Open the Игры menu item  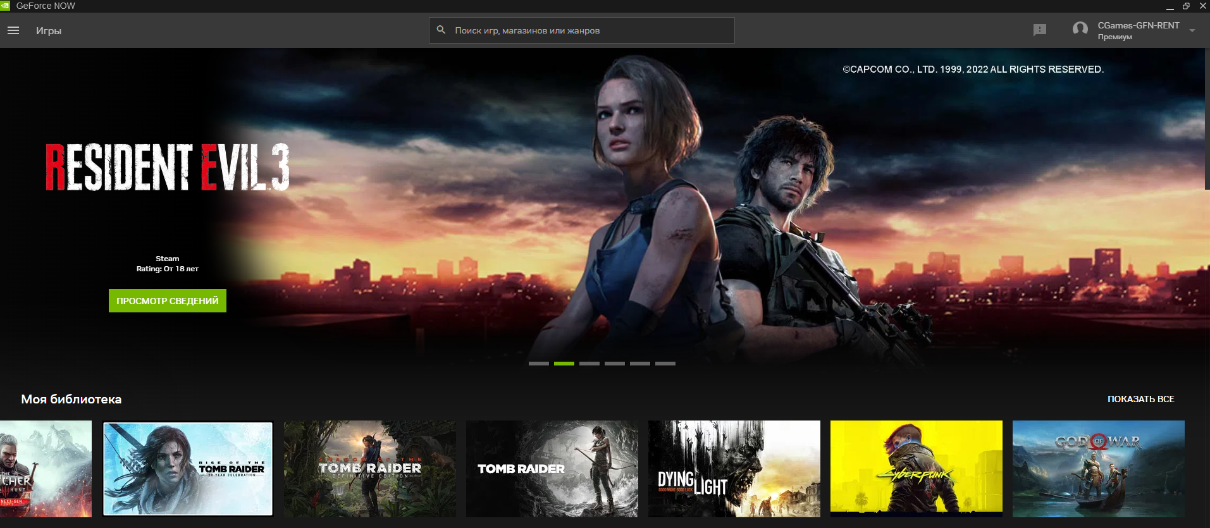pos(49,30)
